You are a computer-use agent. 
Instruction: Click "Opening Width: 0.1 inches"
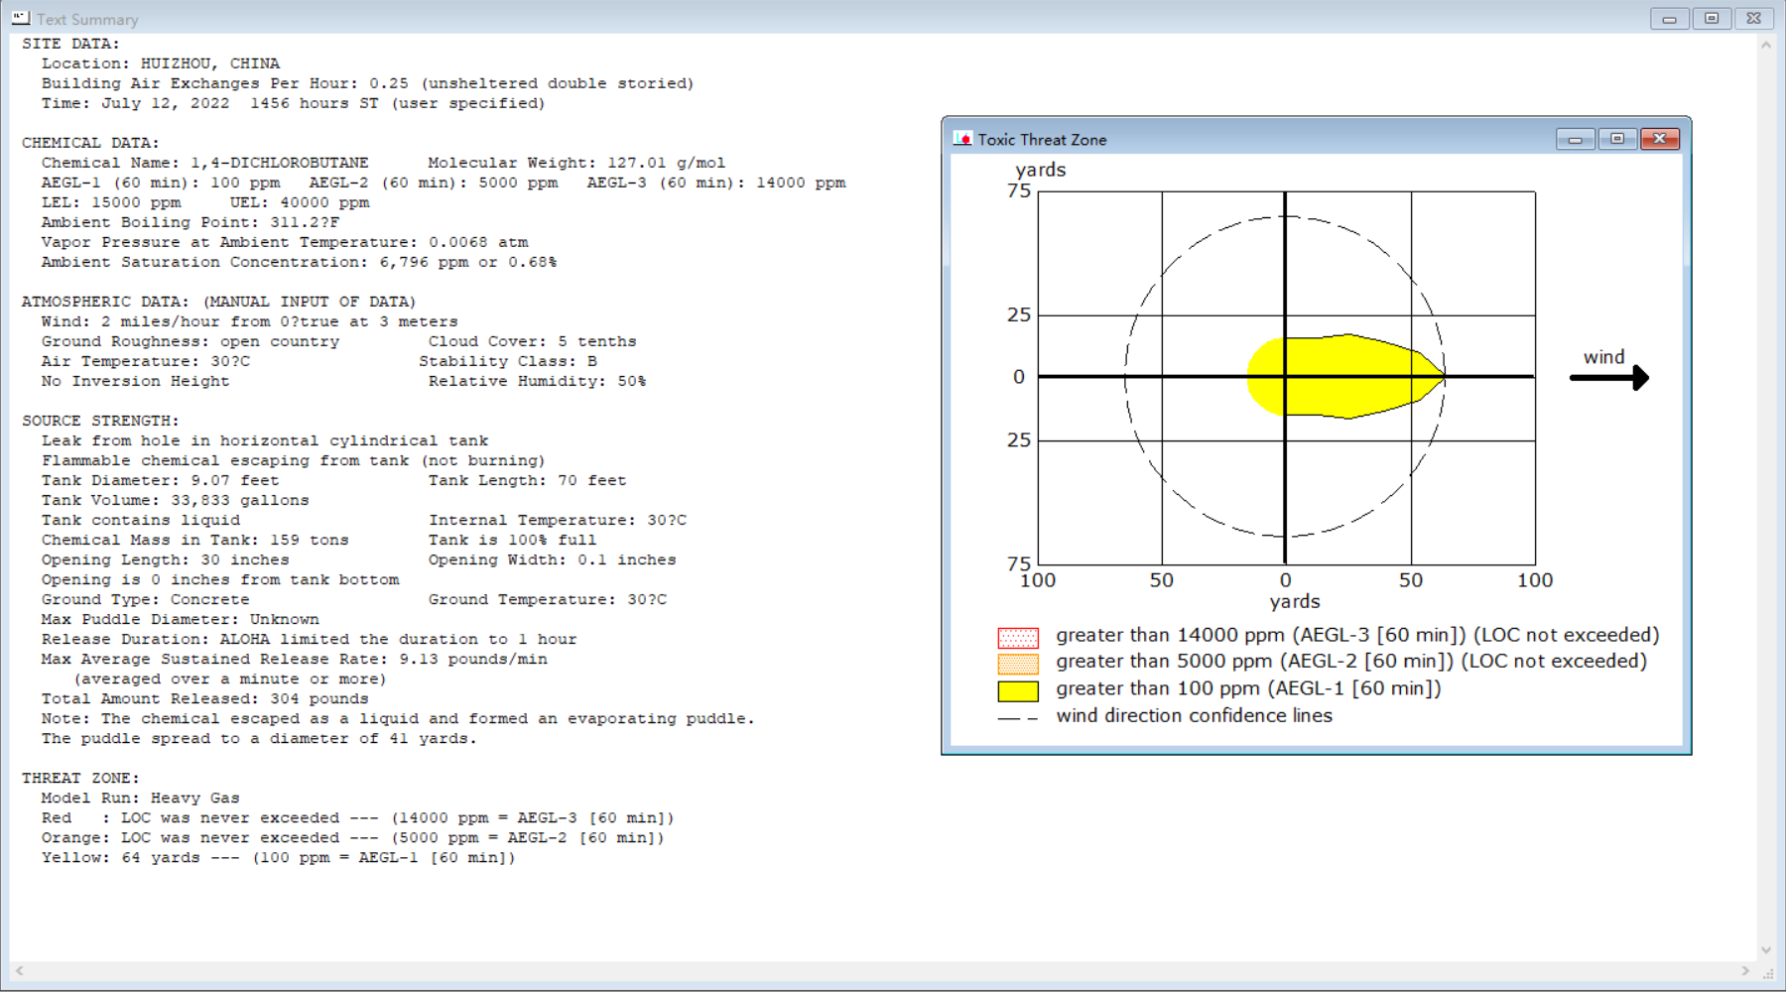click(553, 559)
